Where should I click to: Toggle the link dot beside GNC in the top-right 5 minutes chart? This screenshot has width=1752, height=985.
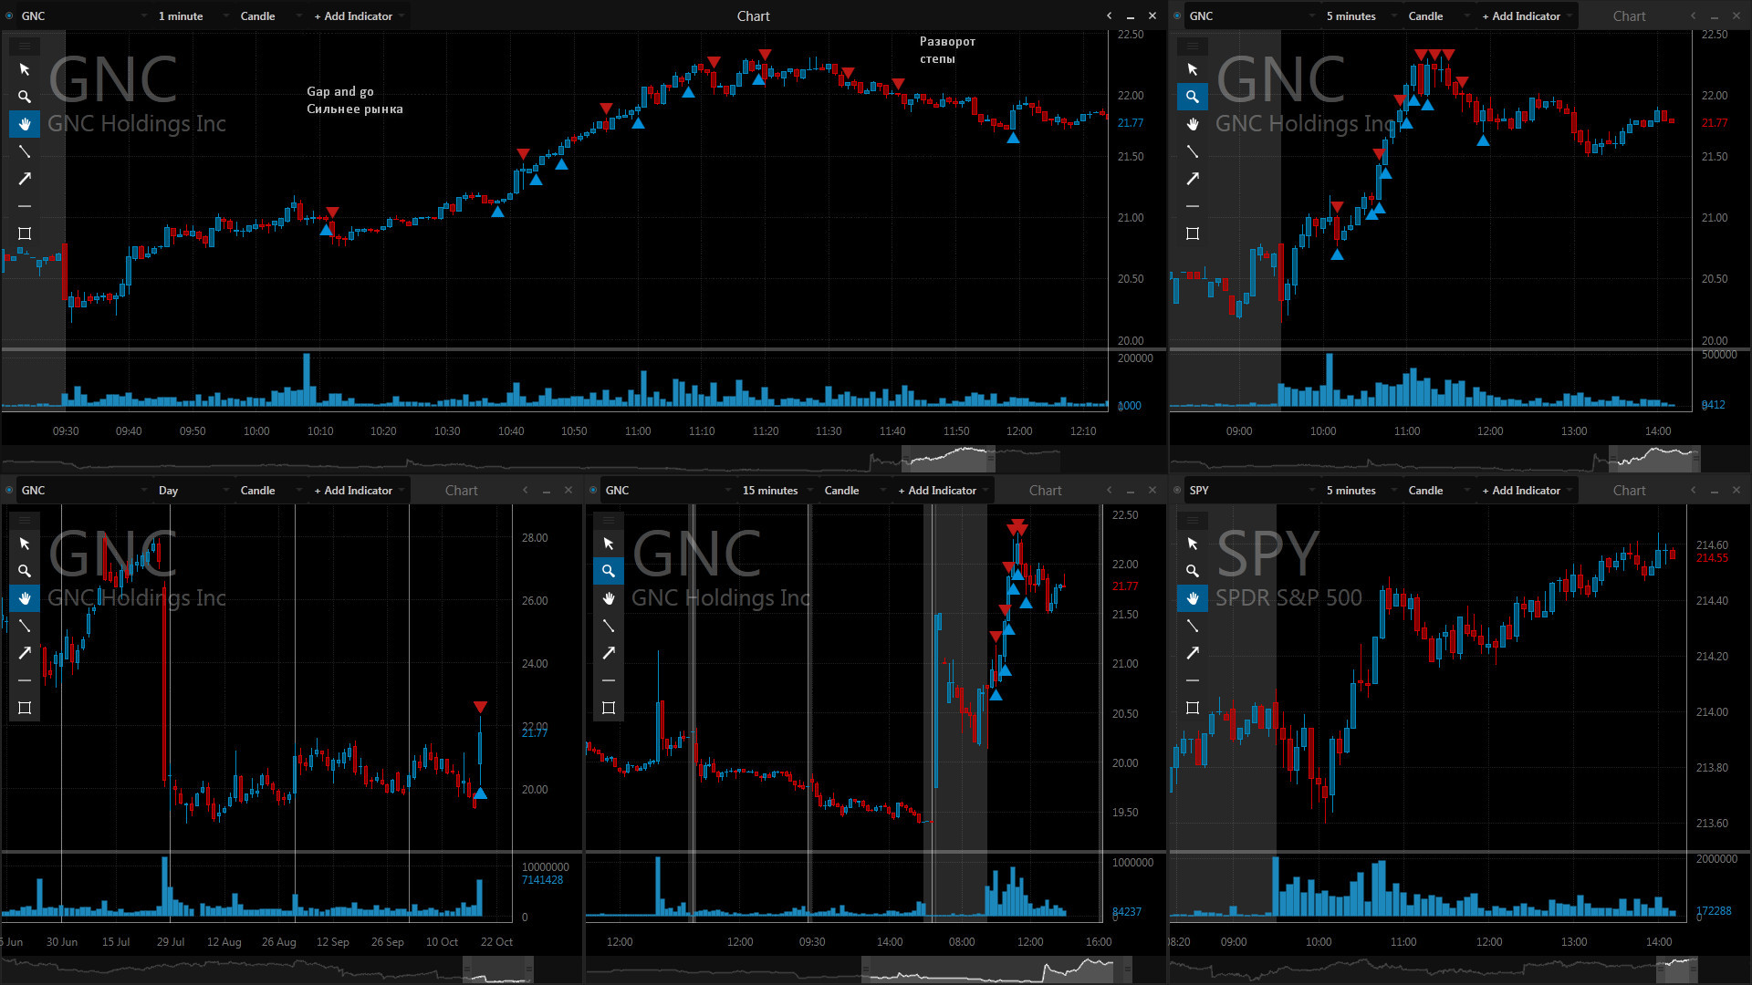point(1177,16)
